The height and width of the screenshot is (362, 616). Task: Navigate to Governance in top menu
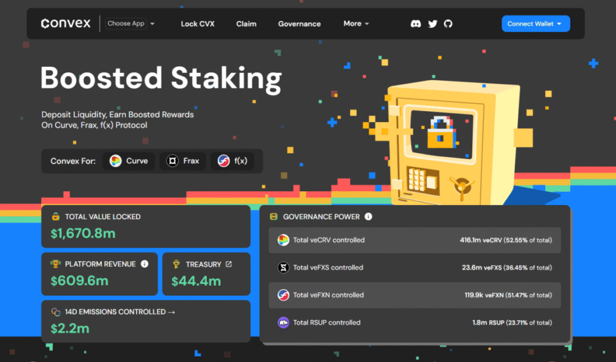299,24
